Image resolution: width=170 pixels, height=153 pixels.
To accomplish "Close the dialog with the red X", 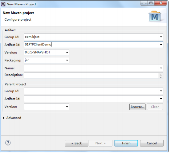I will coord(161,3).
